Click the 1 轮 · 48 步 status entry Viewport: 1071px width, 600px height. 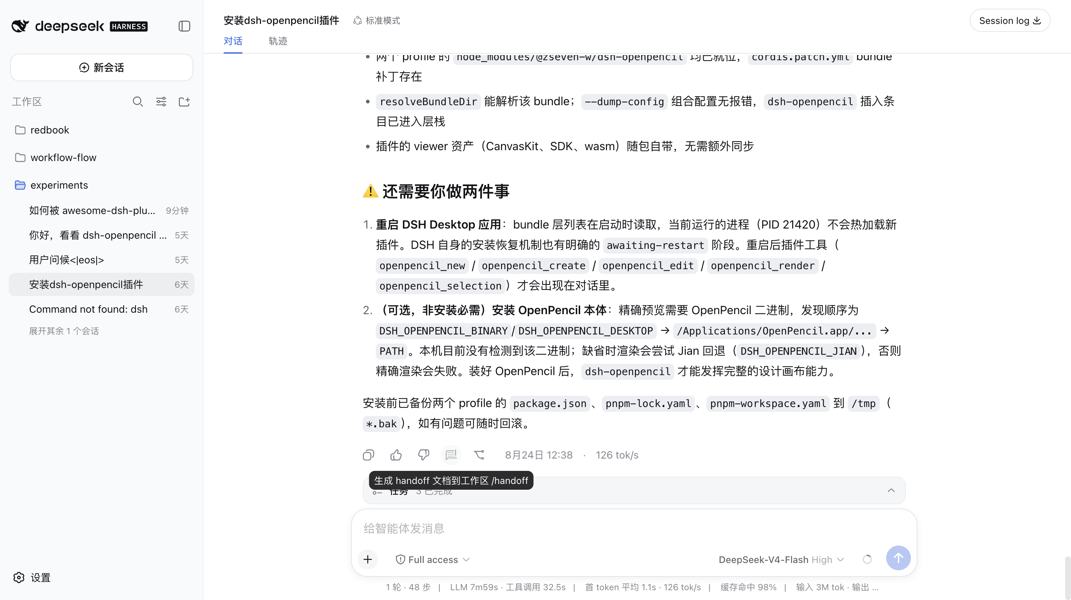pyautogui.click(x=408, y=587)
